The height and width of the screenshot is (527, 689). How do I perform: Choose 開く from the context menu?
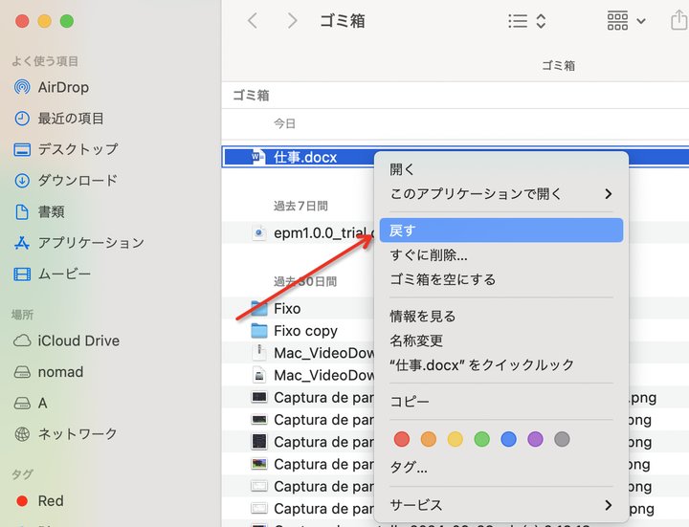pyautogui.click(x=500, y=169)
